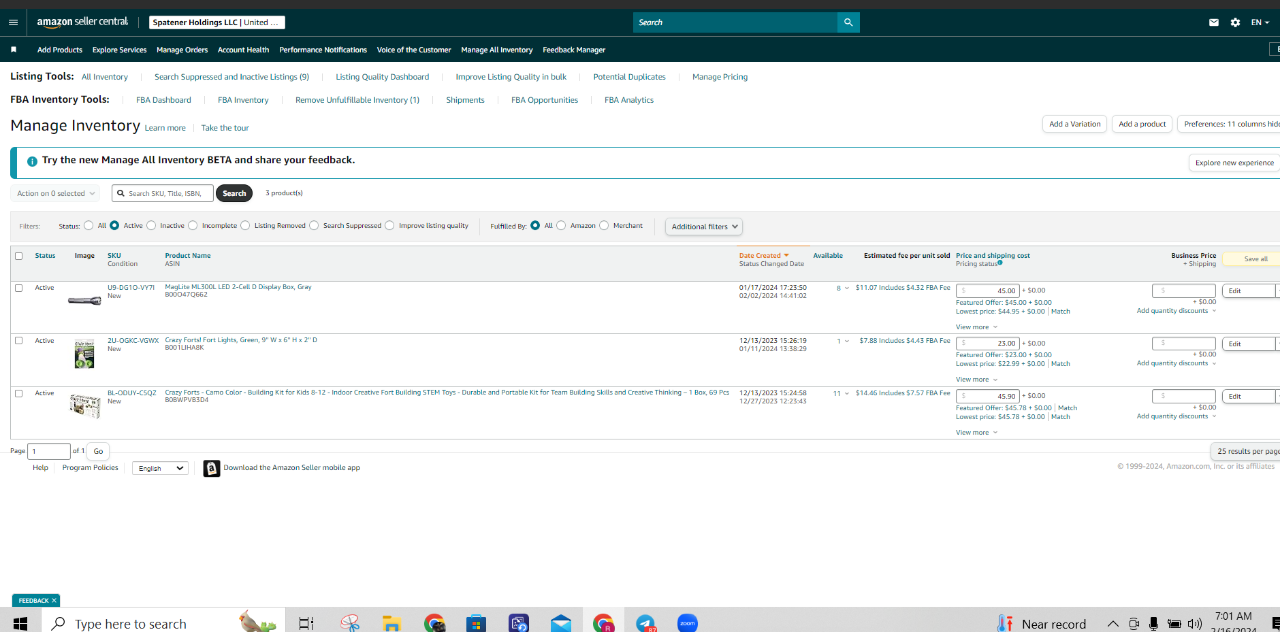Show hidden system tray icons
Screen dimensions: 1280x632
point(1113,624)
